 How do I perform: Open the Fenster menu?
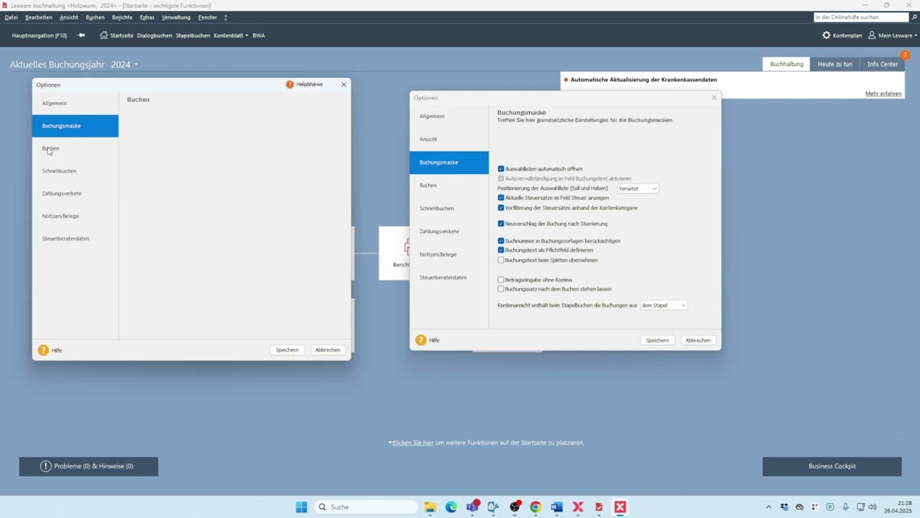(208, 17)
